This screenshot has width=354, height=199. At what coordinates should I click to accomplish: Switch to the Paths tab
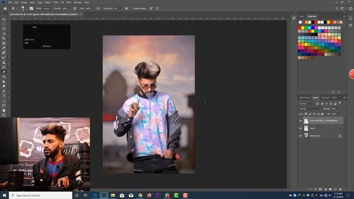point(334,98)
